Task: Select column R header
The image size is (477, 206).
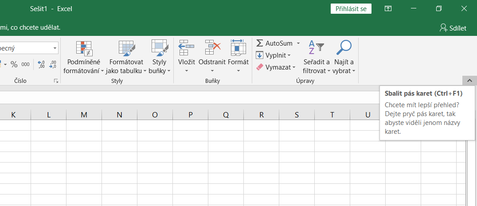Action: pos(261,115)
